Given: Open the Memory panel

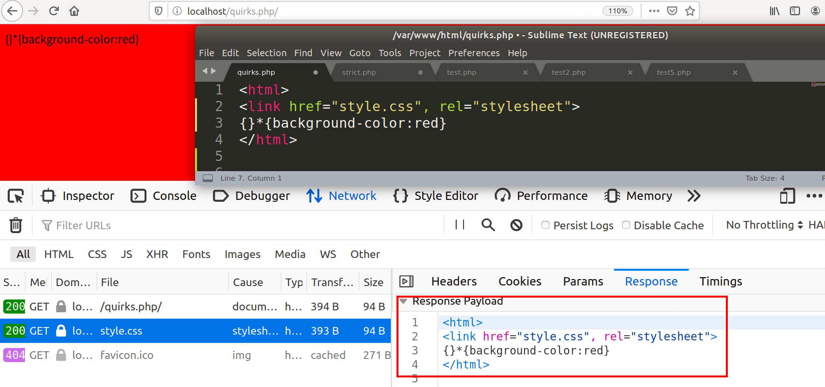Looking at the screenshot, I should click(638, 196).
